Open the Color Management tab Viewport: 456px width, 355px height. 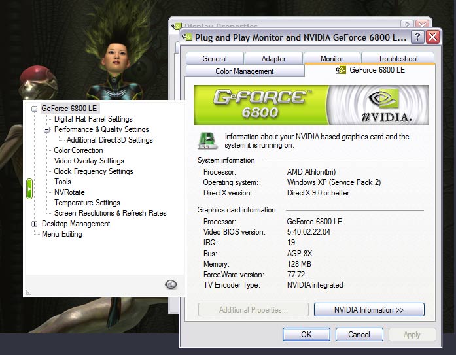(245, 71)
